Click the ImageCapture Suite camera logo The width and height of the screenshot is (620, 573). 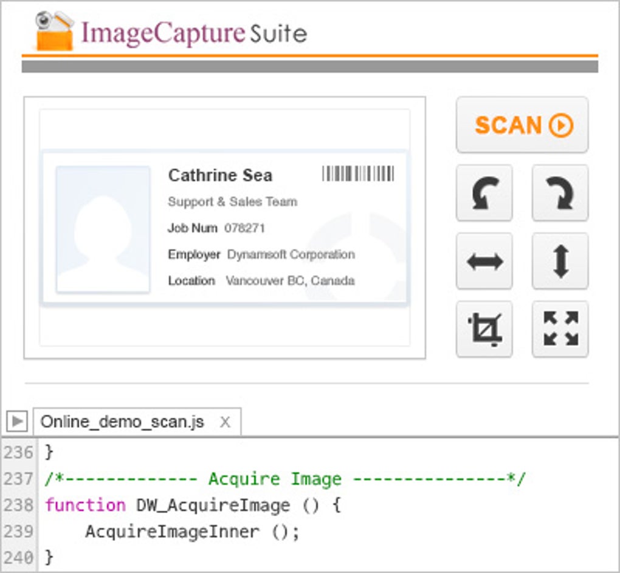[x=54, y=31]
